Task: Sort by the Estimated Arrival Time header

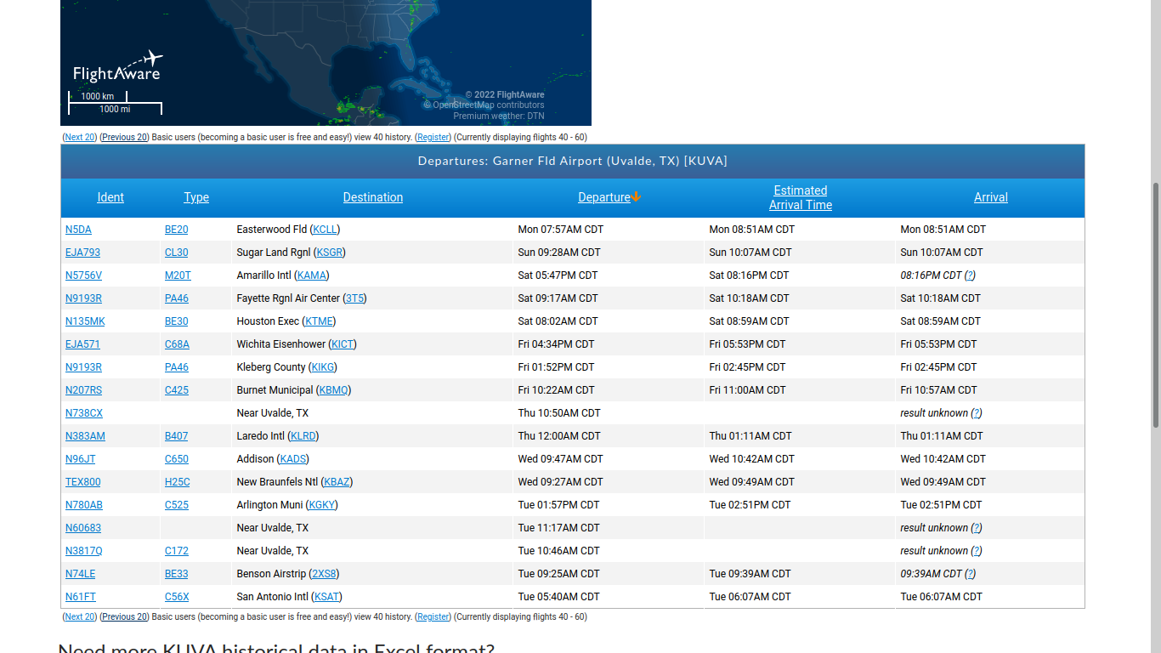Action: [x=801, y=198]
